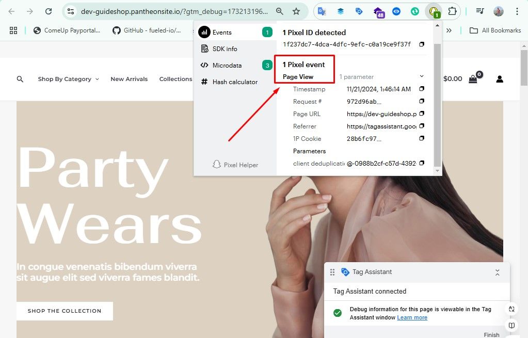Open the Extensions puzzle menu
The height and width of the screenshot is (338, 528).
(452, 11)
